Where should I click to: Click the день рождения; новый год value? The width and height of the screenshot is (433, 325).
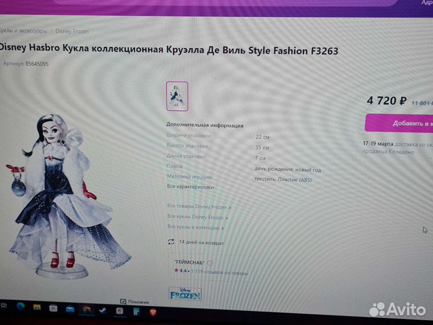point(287,169)
